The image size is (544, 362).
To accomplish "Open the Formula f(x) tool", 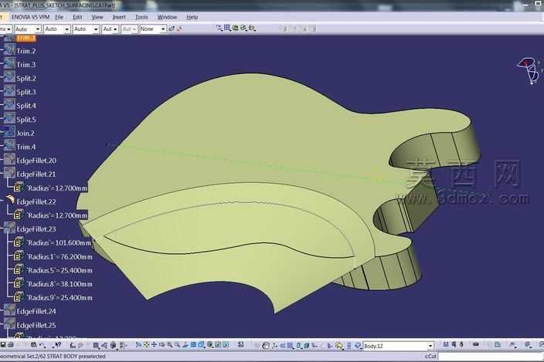I will tap(73, 345).
